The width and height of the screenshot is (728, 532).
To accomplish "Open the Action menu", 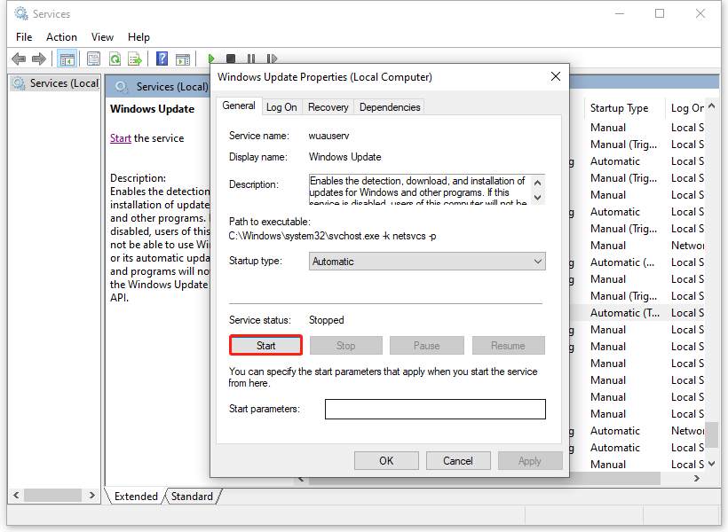I will pyautogui.click(x=61, y=37).
